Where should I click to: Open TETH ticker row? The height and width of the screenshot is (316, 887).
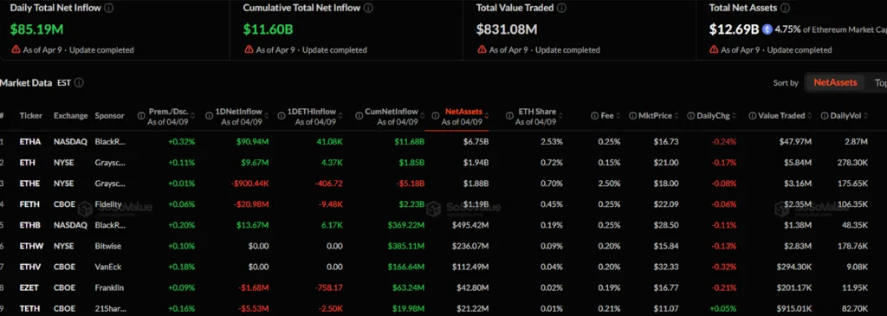tap(30, 309)
